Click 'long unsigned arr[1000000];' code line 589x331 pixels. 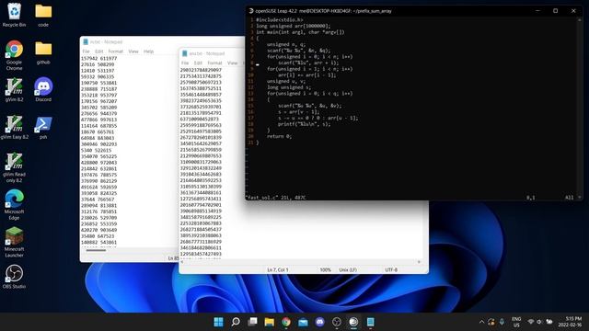click(x=294, y=26)
